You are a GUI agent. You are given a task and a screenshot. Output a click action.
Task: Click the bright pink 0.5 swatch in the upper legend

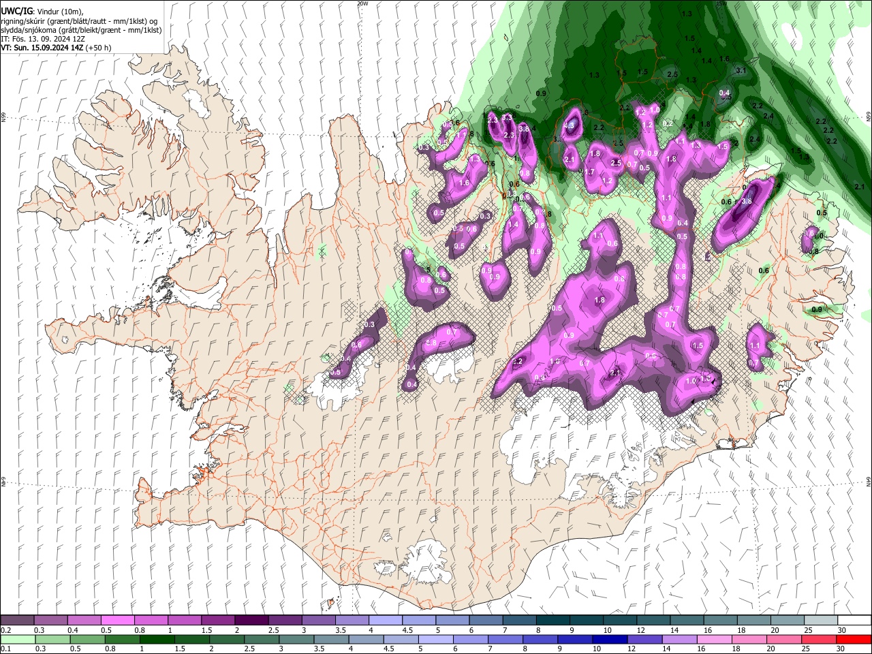point(117,621)
